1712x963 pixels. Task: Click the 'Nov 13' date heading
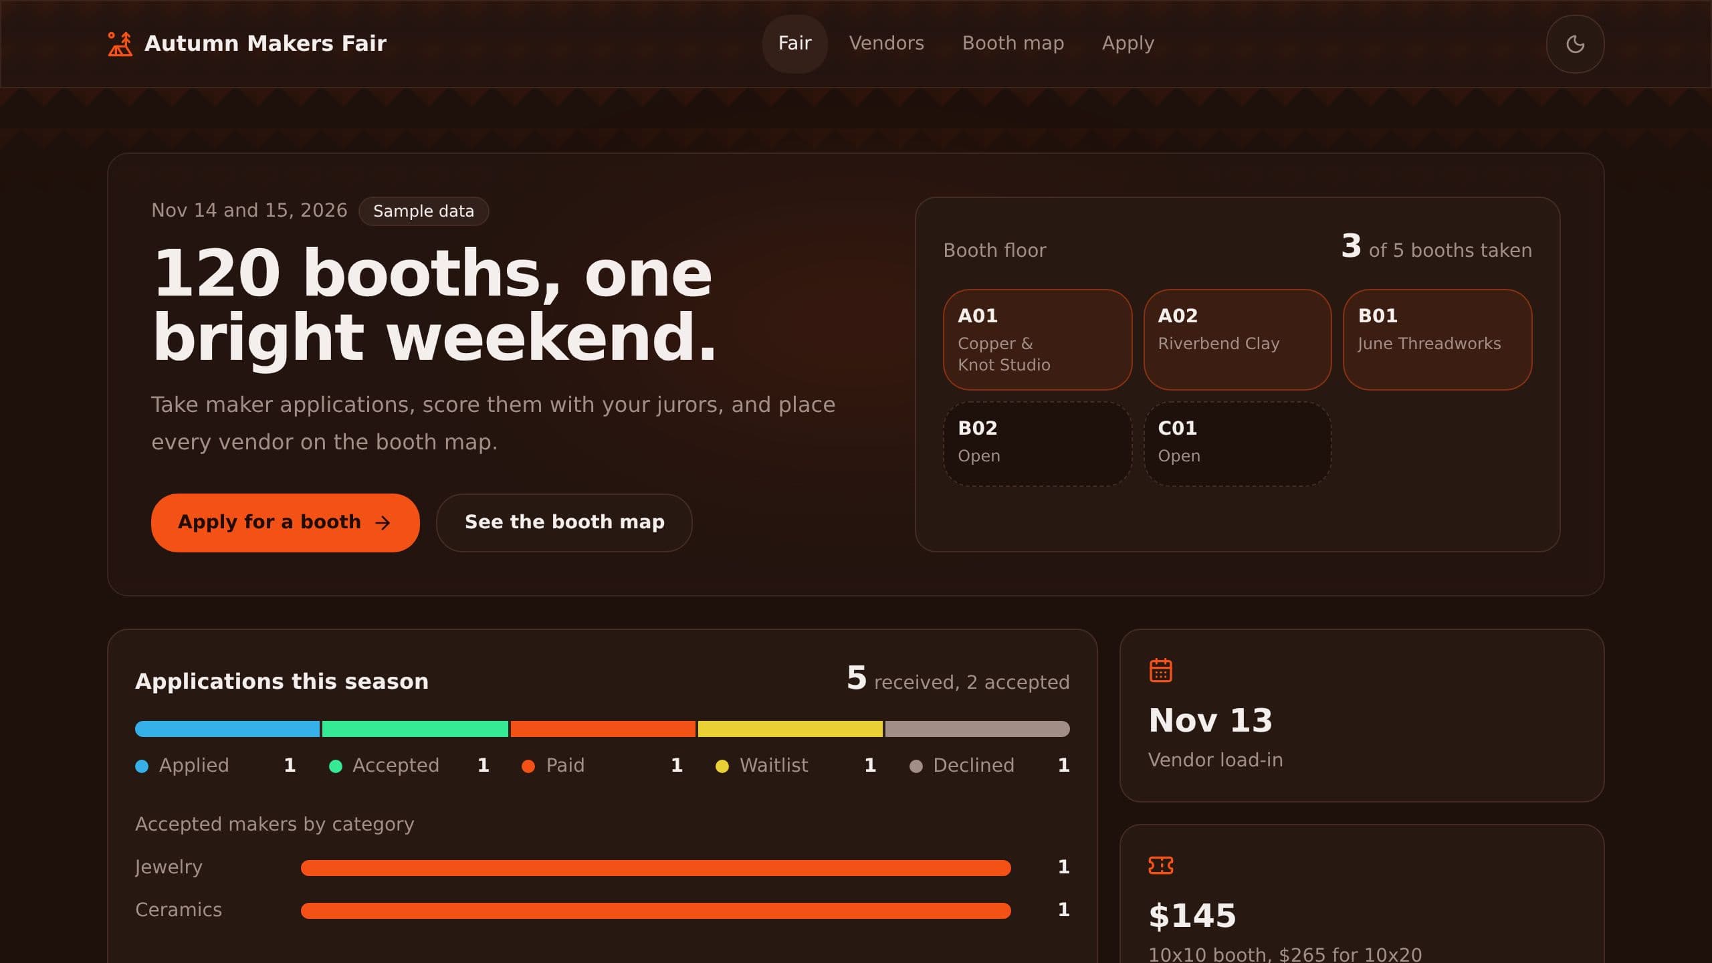click(1210, 720)
